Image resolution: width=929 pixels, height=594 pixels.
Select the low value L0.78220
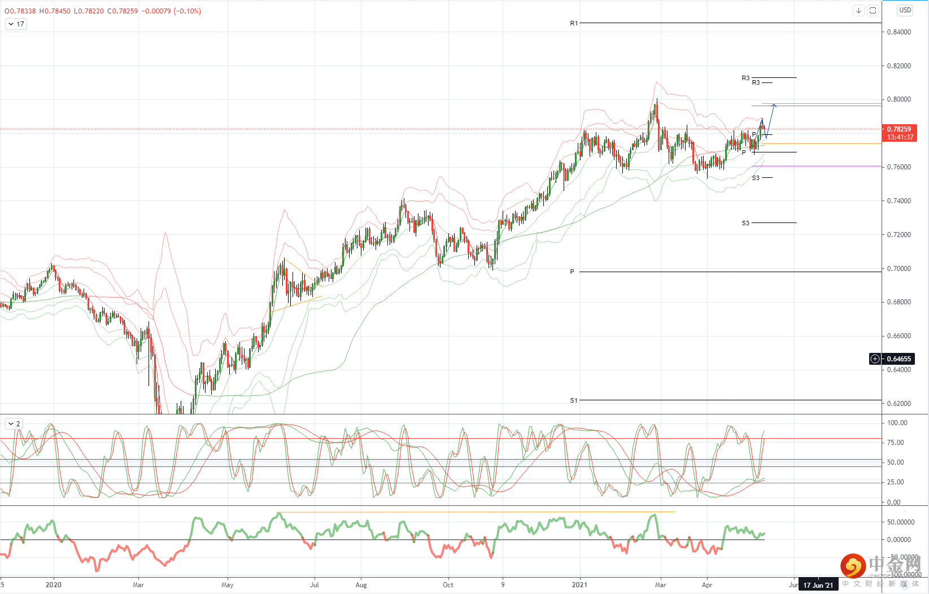click(x=89, y=11)
